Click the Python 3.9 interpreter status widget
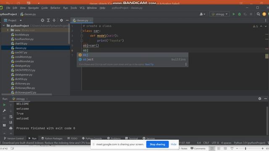 249,143
